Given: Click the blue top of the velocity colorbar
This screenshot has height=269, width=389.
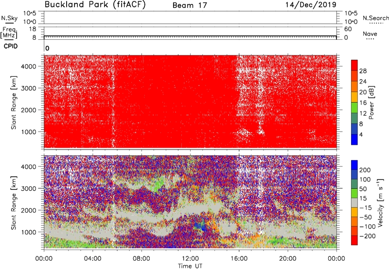Looking at the screenshot, I should tap(354, 165).
